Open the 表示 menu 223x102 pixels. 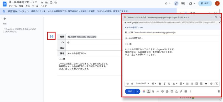(28, 6)
